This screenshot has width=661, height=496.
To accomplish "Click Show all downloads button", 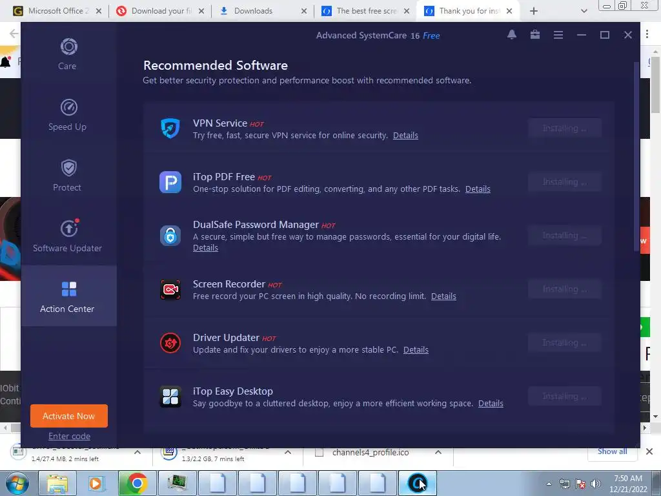I will tap(612, 451).
